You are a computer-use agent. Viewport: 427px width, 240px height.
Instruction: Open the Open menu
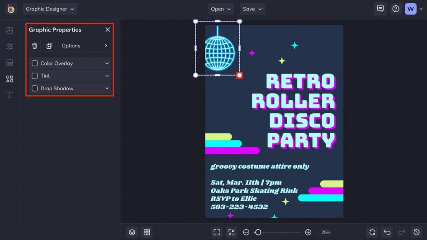click(x=221, y=9)
